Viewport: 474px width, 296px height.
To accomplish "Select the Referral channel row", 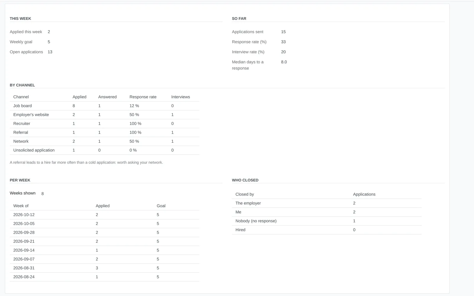I will click(x=105, y=132).
